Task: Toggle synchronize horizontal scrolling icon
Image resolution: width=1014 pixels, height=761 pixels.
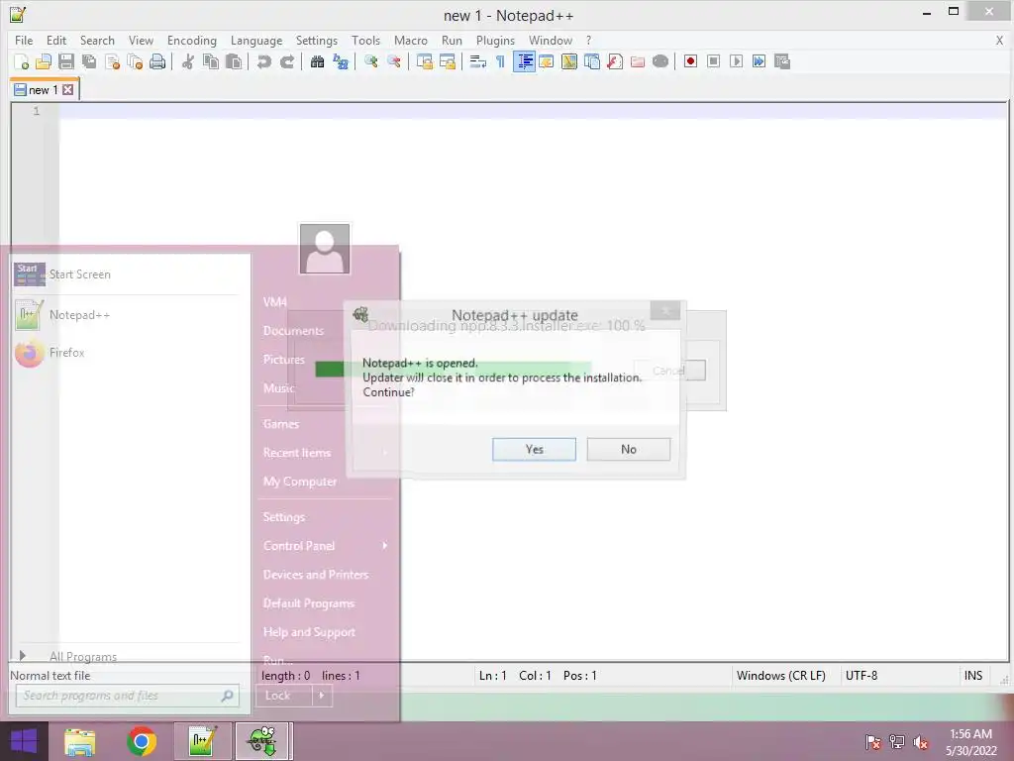Action: click(x=448, y=61)
